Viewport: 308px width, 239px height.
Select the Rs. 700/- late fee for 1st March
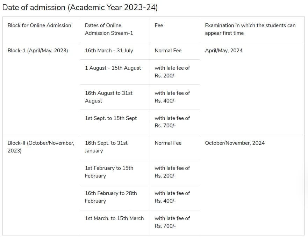(x=172, y=222)
